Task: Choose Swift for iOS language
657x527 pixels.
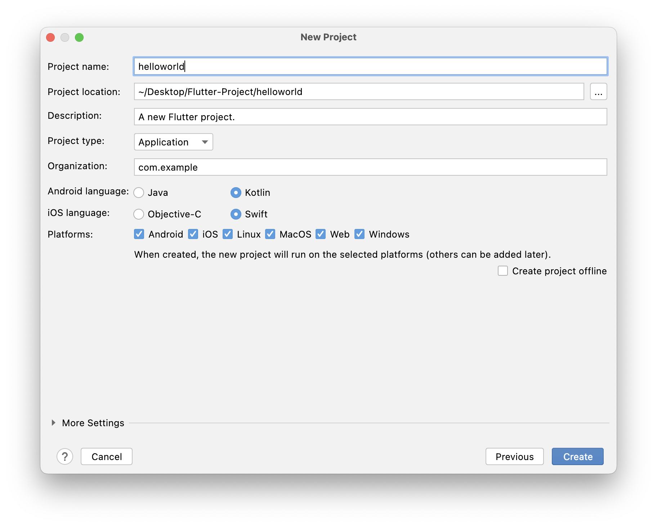Action: click(x=236, y=214)
